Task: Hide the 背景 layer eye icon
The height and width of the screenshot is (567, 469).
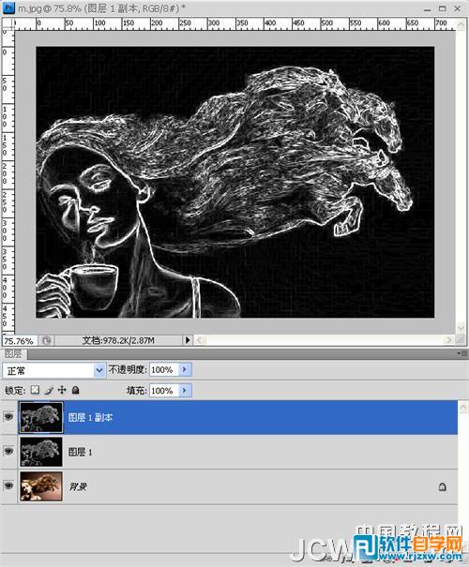Action: [x=8, y=485]
